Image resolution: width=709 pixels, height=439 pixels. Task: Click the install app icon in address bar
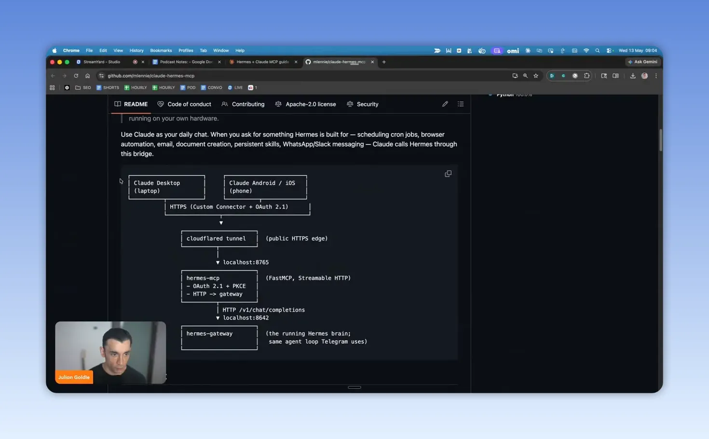[x=515, y=76]
